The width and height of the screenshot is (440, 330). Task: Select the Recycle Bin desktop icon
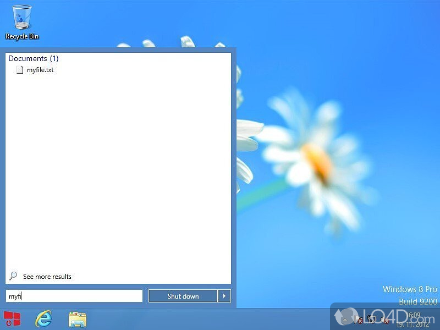(x=22, y=23)
